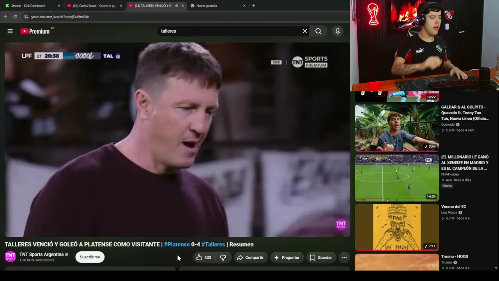Dislike the video with thumbs down
This screenshot has height=281, width=499.
click(x=223, y=258)
